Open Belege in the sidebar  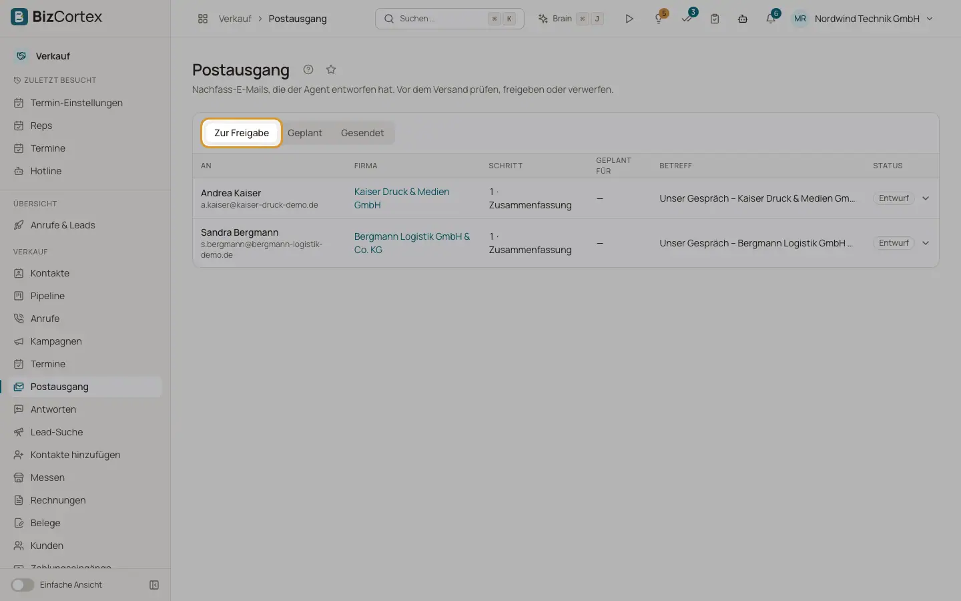45,523
